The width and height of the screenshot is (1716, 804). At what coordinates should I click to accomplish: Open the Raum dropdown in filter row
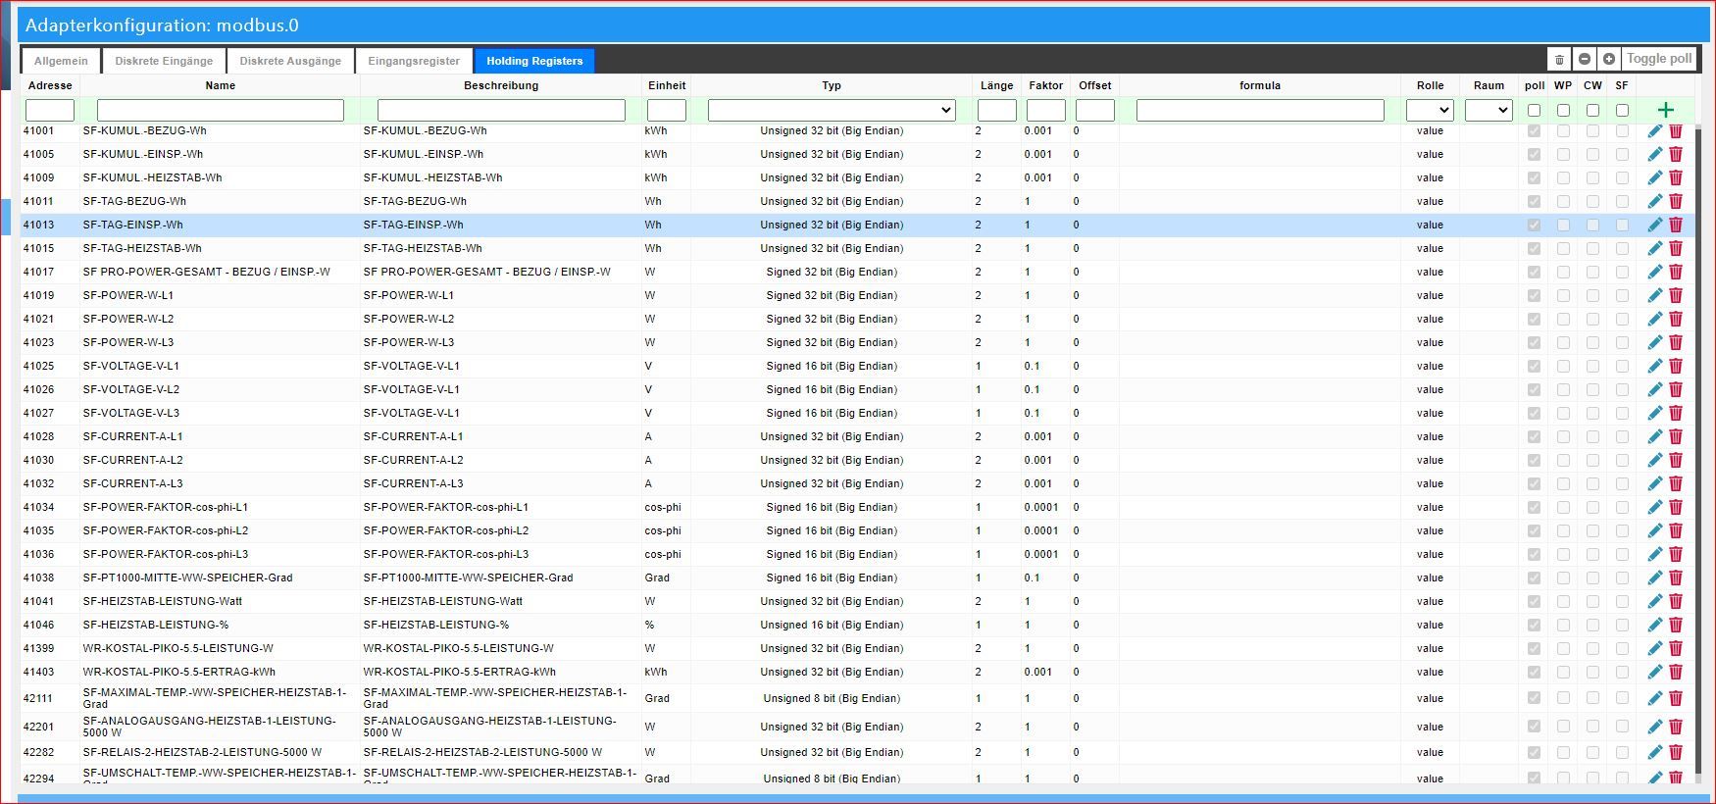pyautogui.click(x=1489, y=110)
